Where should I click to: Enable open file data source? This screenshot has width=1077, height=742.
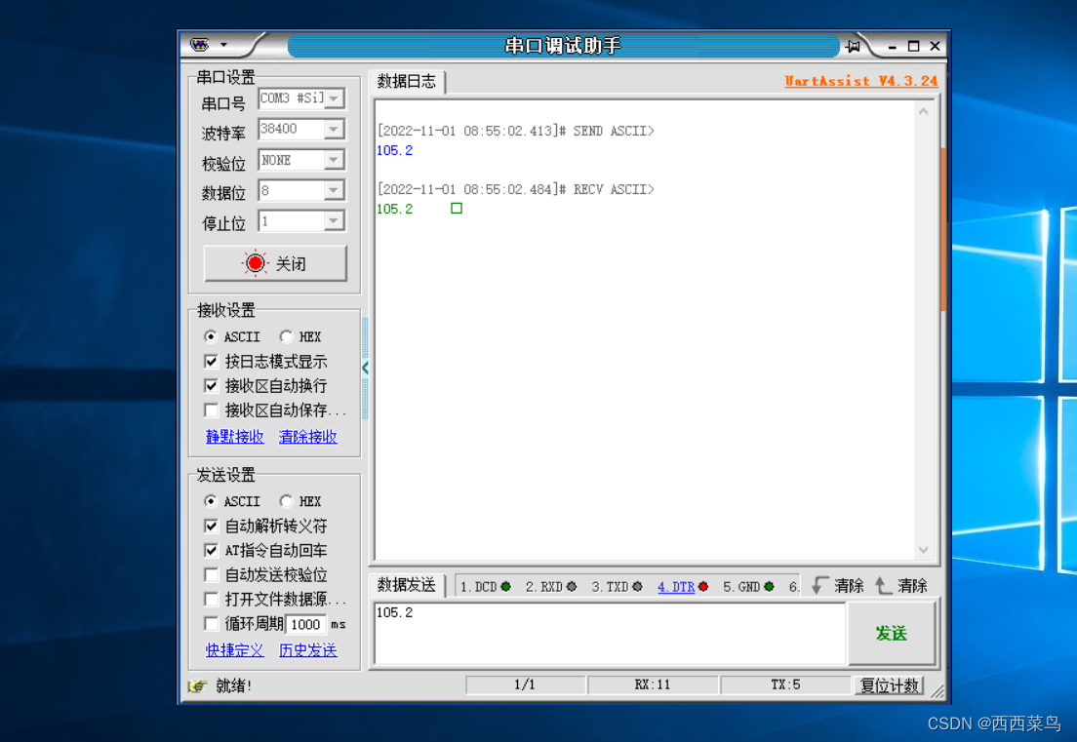pyautogui.click(x=211, y=600)
